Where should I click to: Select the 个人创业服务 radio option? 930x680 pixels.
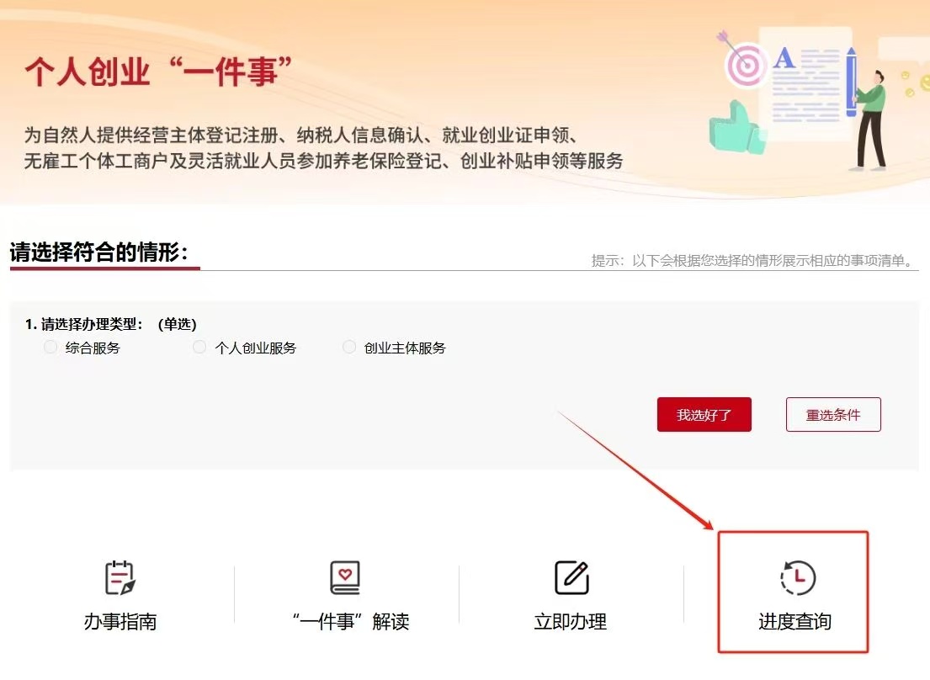click(x=199, y=348)
